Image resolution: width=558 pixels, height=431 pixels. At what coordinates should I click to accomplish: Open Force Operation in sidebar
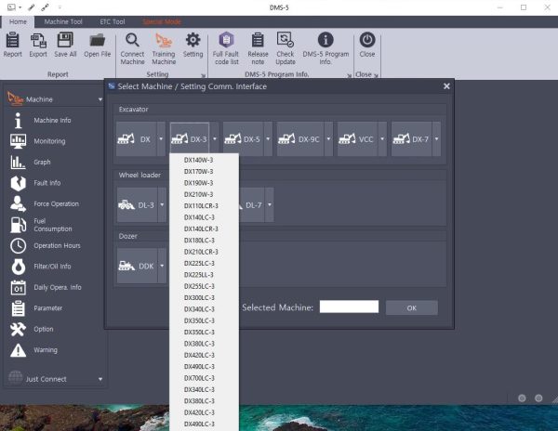[x=56, y=204]
